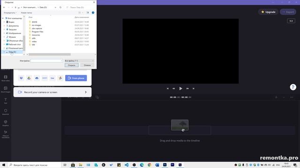Screen dimensions: 300x168
Task: Select the resources folder
Action: 36,35
